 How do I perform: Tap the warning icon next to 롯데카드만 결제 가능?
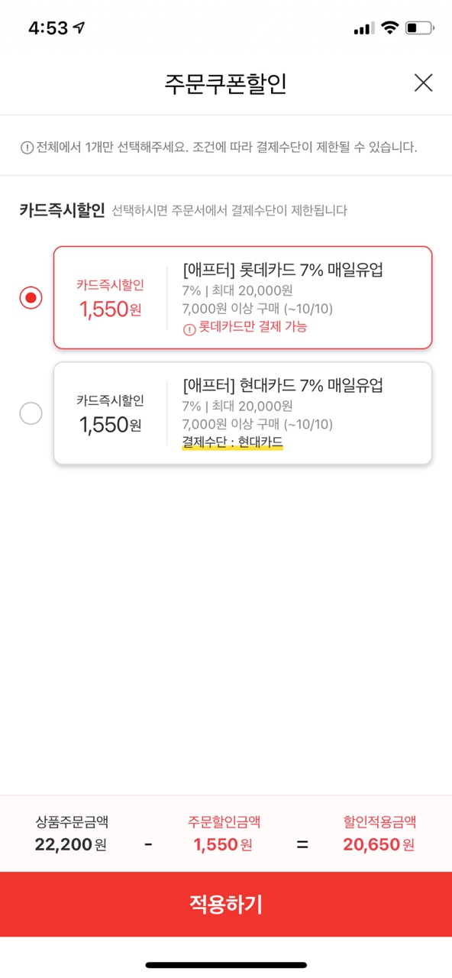(189, 329)
